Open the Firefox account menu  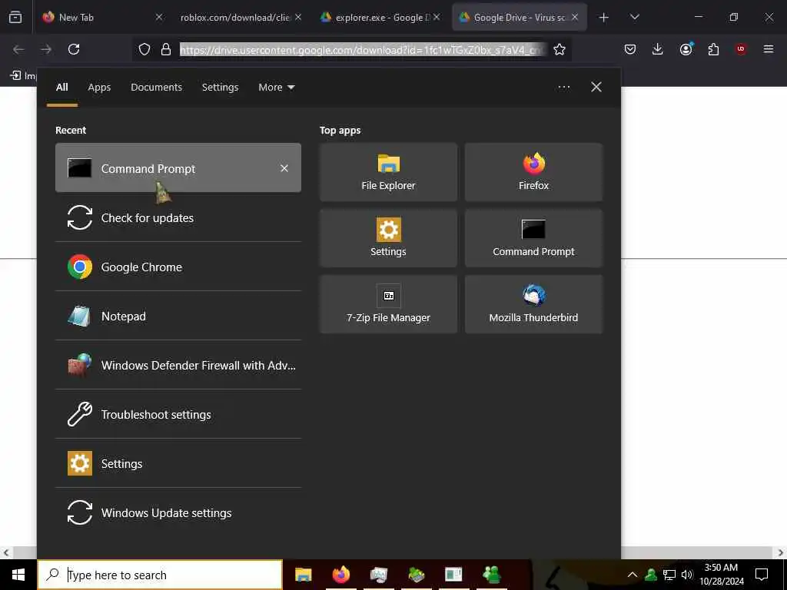686,49
